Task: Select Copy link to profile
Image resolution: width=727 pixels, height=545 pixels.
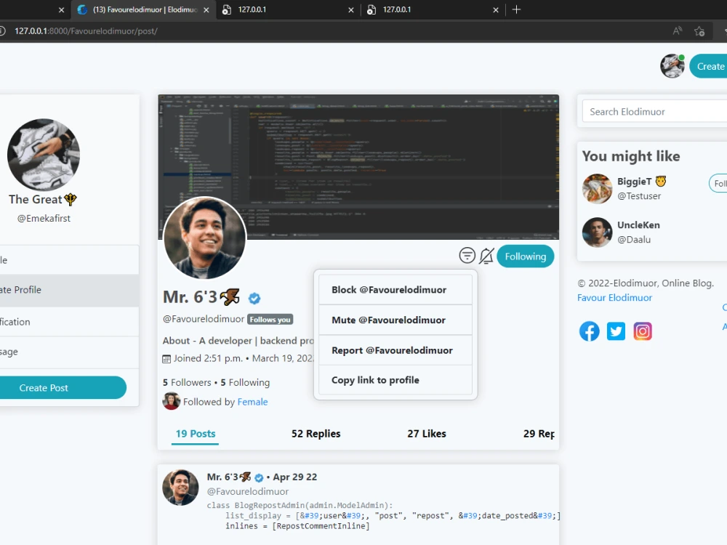Action: coord(375,379)
